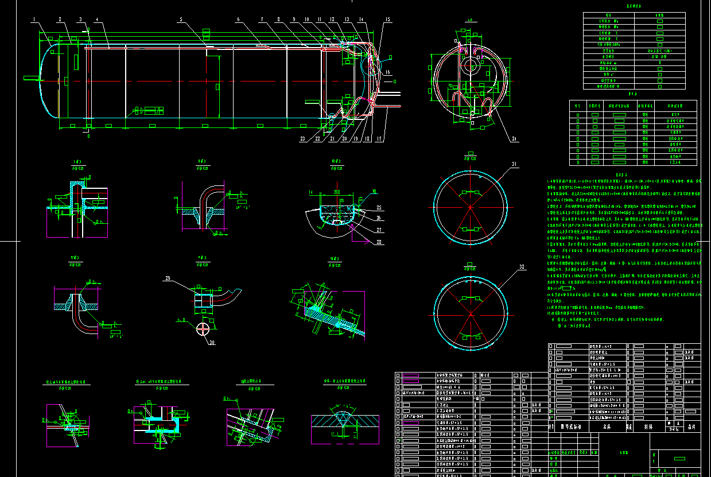
Task: Click callout number 16 beside tank head
Action: [x=387, y=72]
